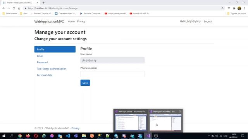Click the WebApplicationMVC brand link
This screenshot has height=139, width=248.
point(49,22)
